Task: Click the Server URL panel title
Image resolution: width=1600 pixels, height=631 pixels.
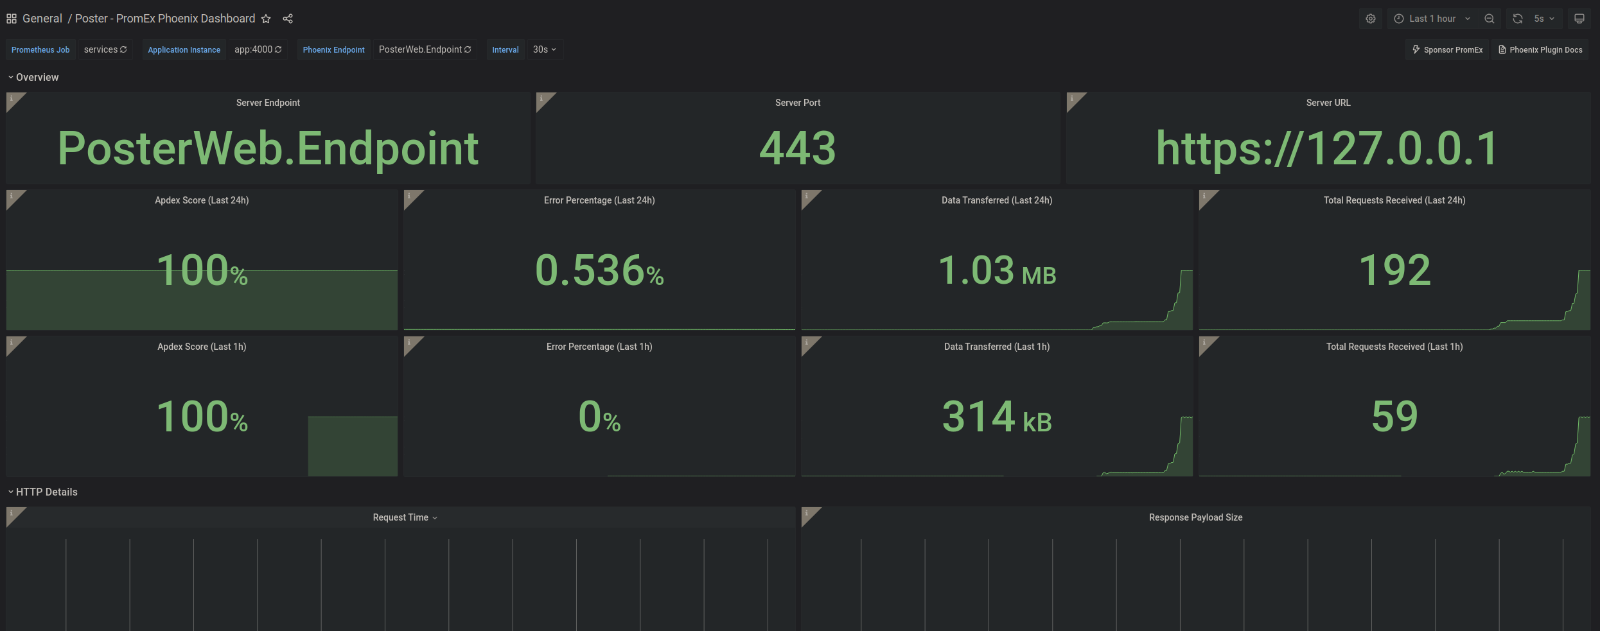Action: (x=1328, y=103)
